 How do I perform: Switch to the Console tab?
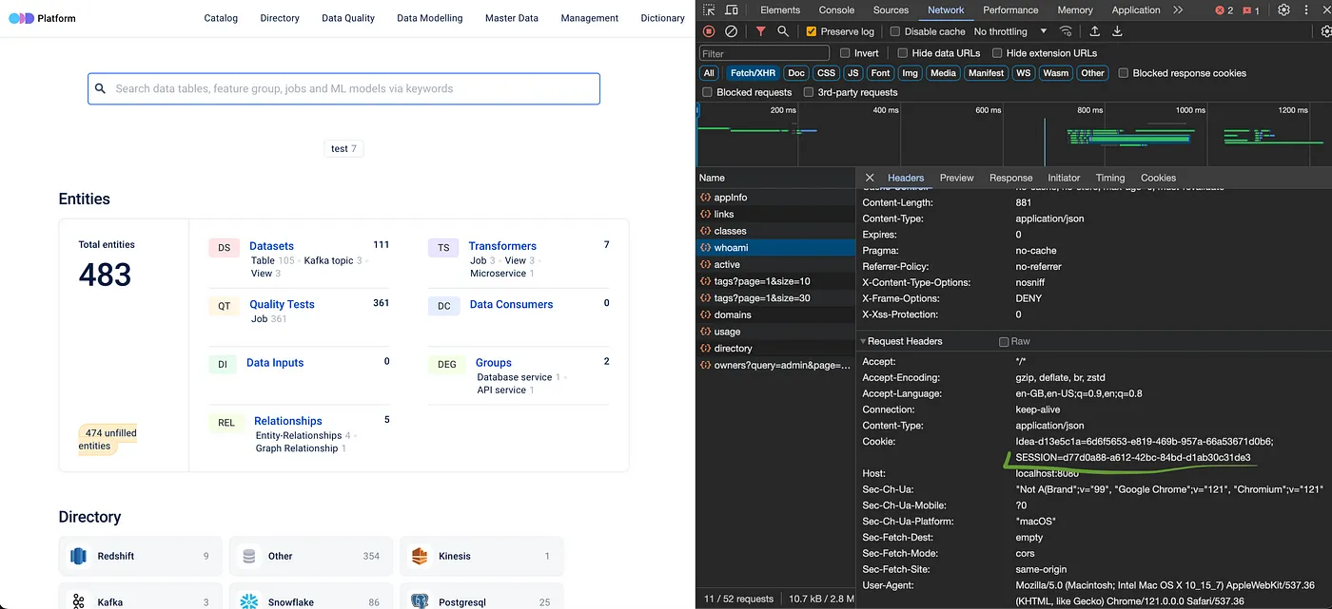836,10
